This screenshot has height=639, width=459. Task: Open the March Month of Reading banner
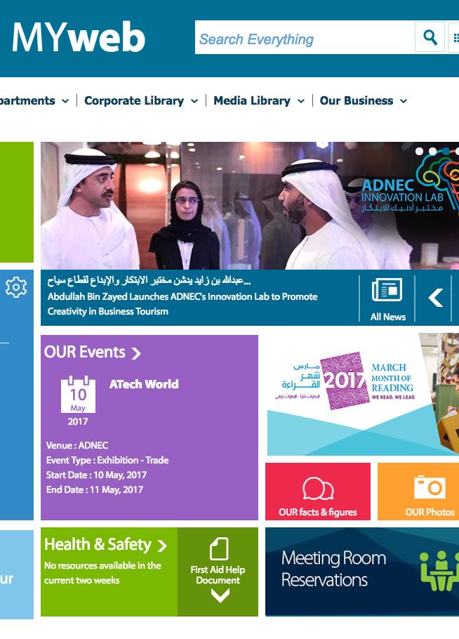pos(363,394)
